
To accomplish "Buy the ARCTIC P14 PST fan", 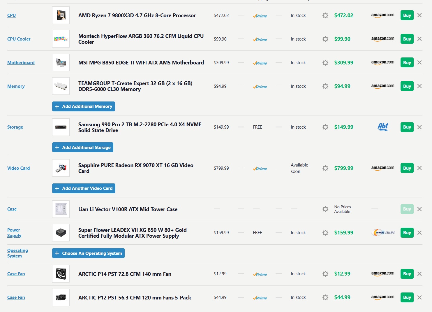I will click(407, 274).
